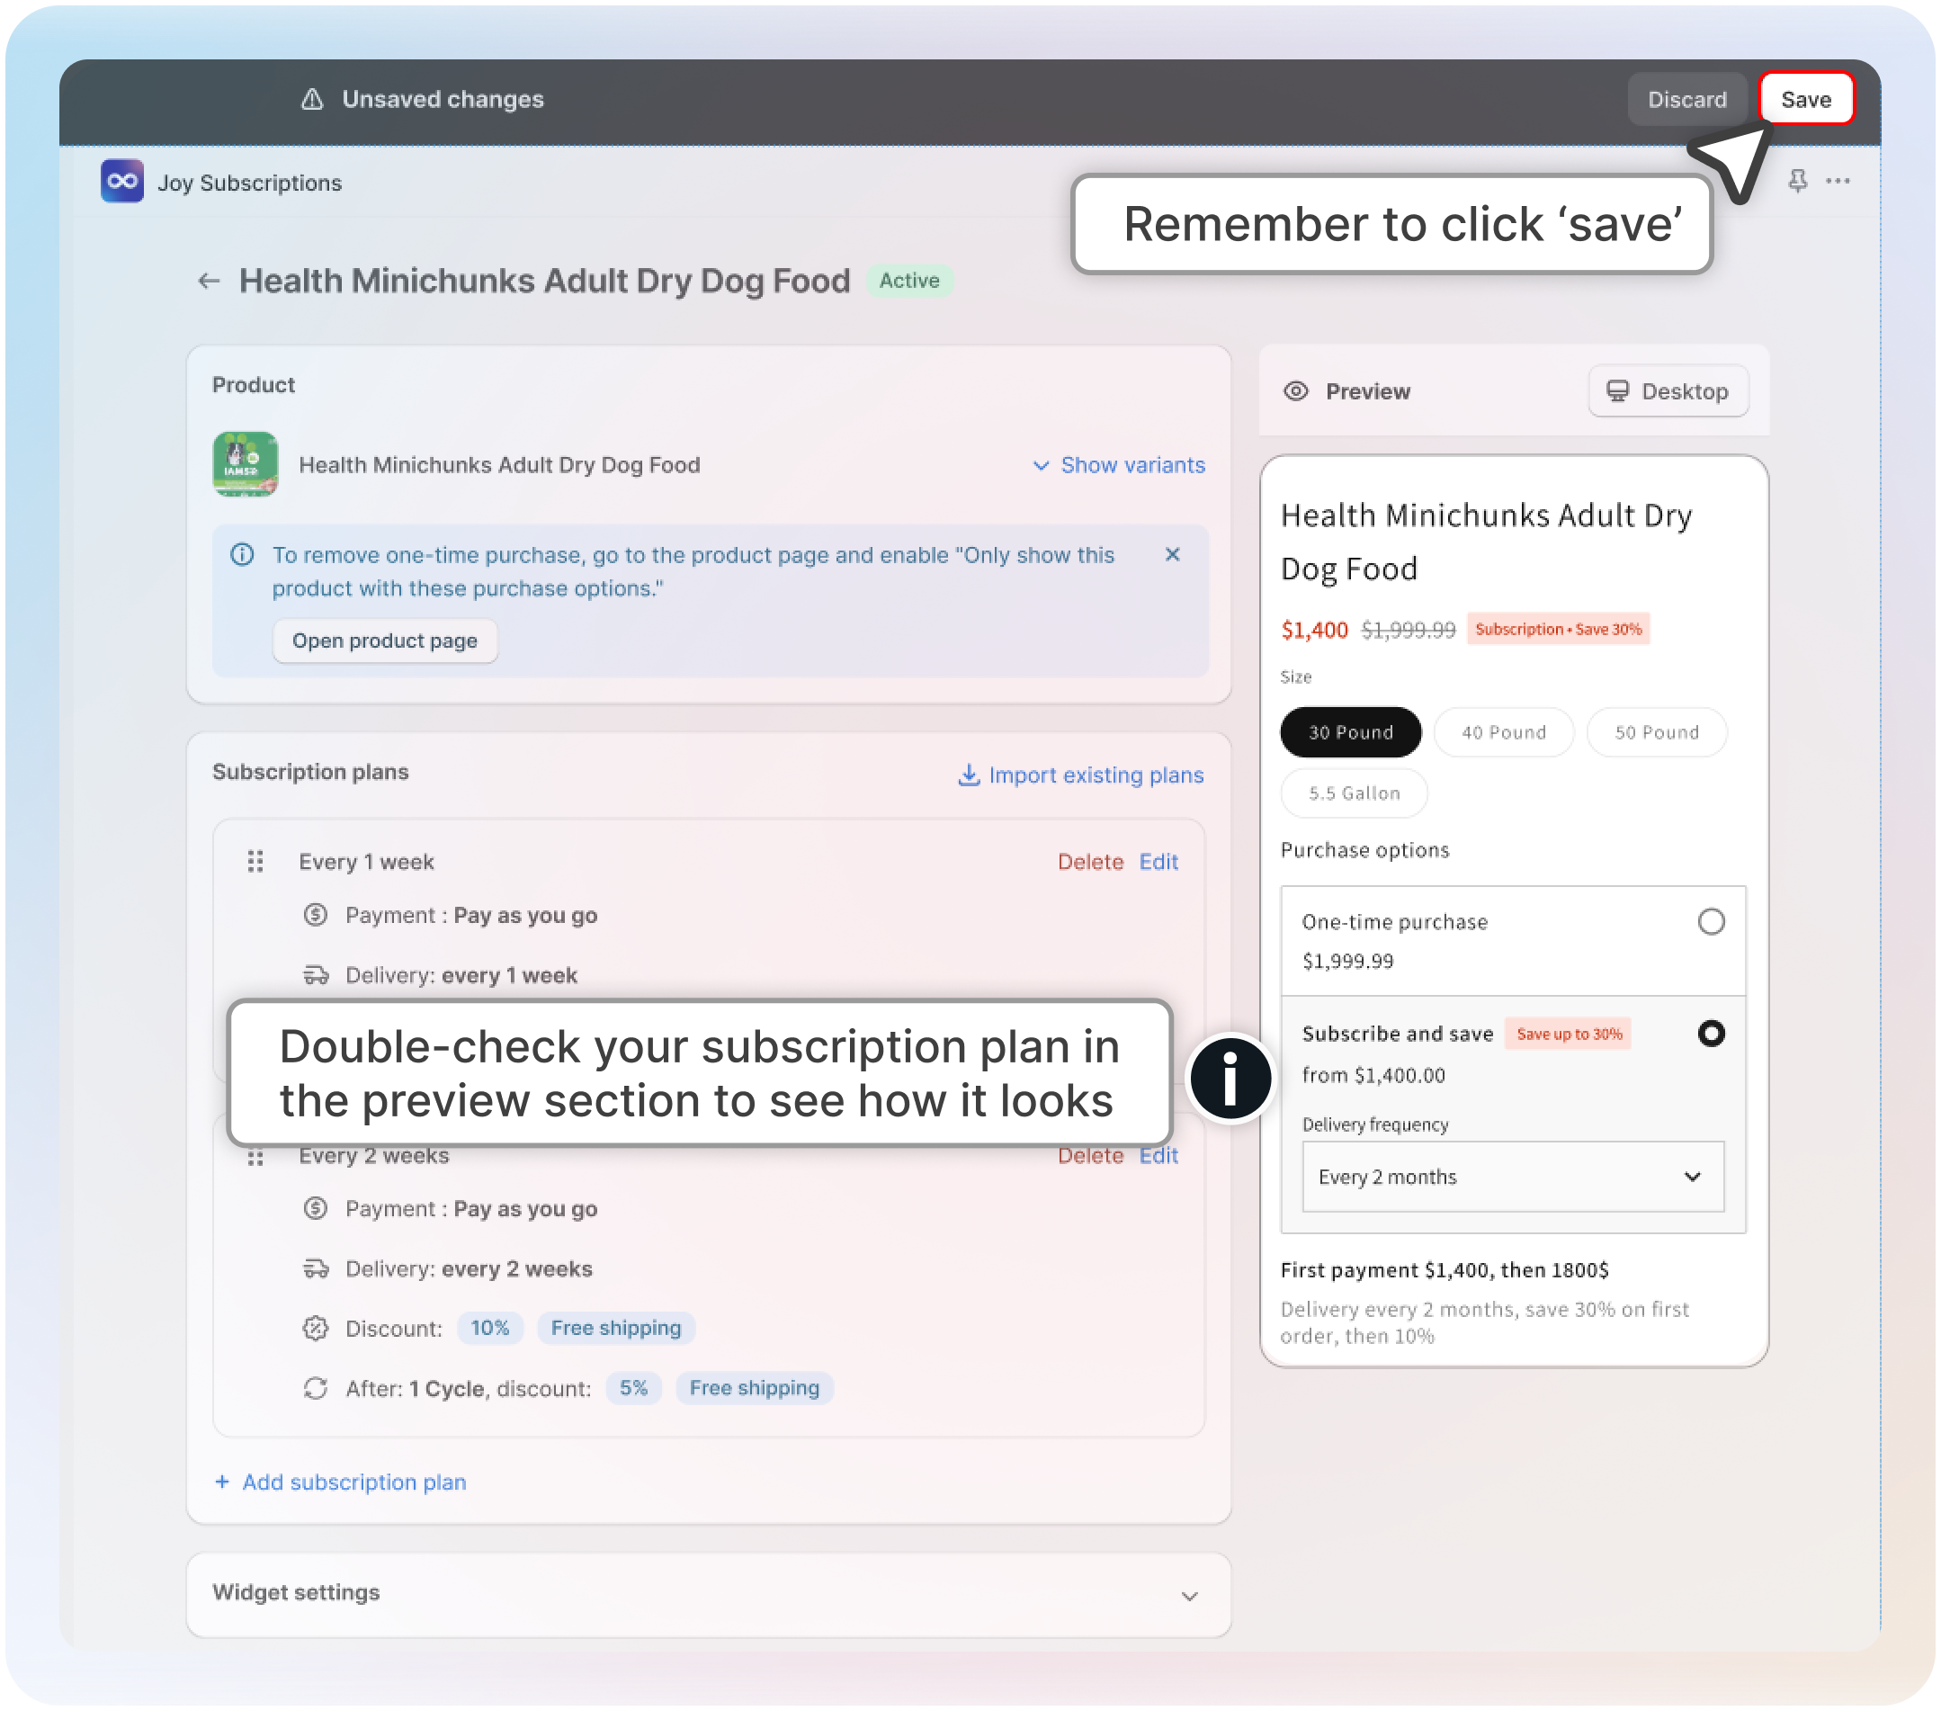Click the discount badge icon
Viewport: 1941px width, 1711px height.
click(316, 1329)
